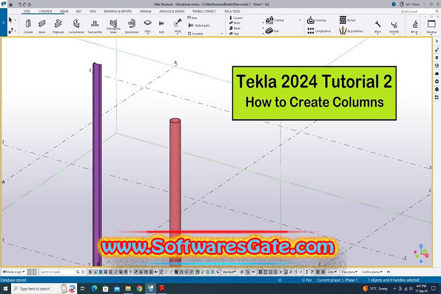This screenshot has height=294, width=441.
Task: Open the More rebar tools
Action: [x=378, y=26]
